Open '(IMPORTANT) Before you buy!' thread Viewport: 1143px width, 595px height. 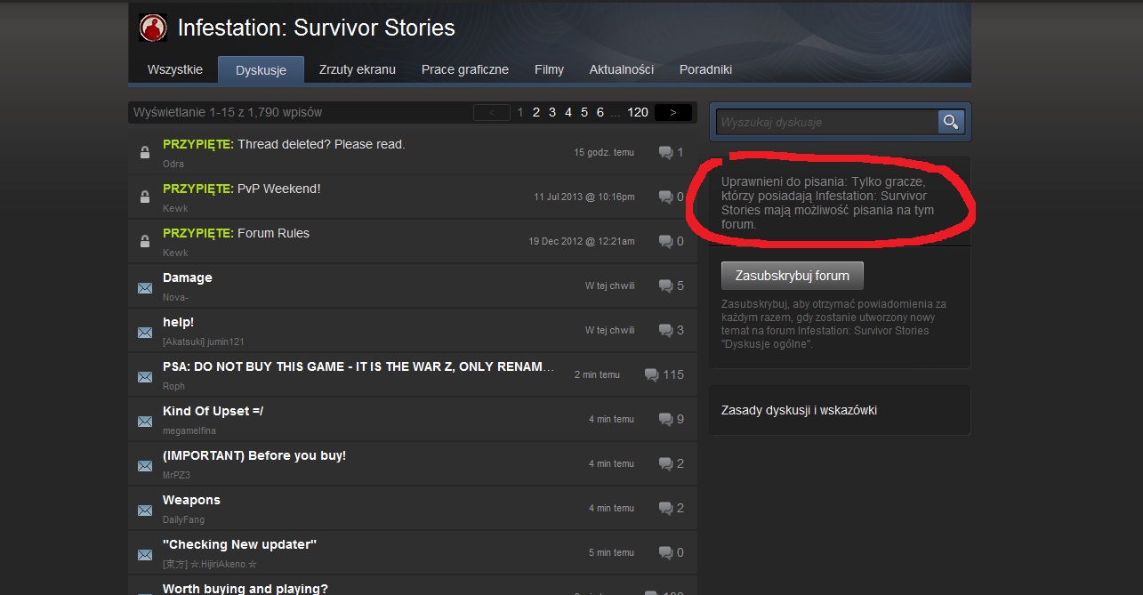pos(254,455)
